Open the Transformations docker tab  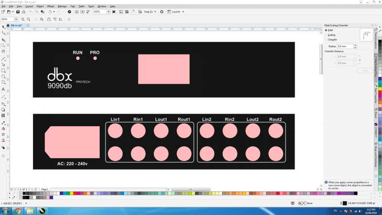376,39
